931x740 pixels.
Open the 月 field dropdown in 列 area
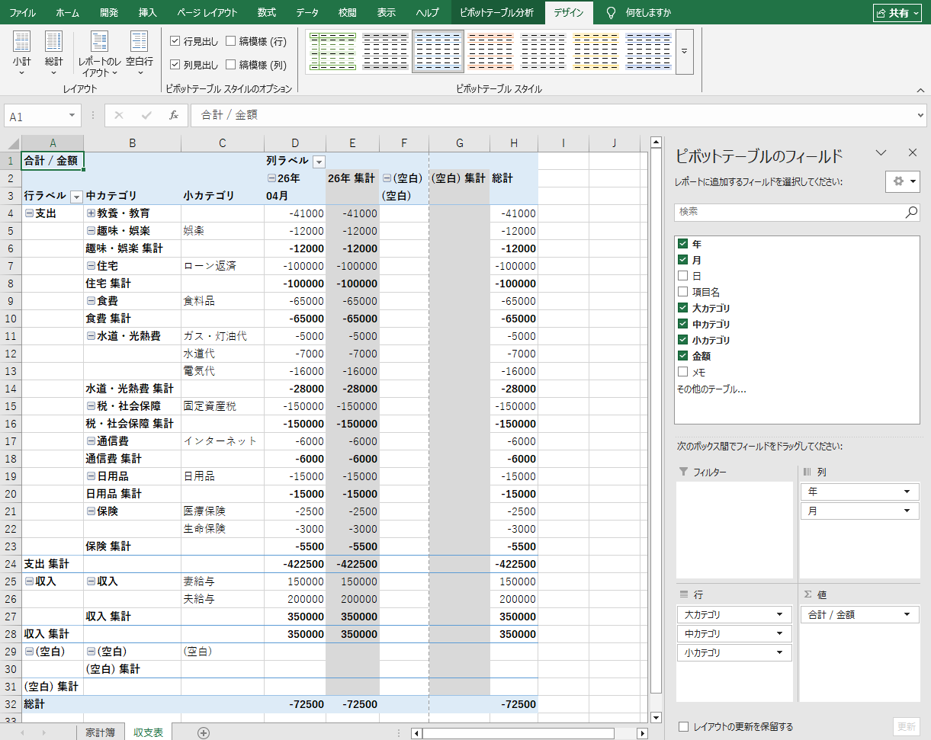pyautogui.click(x=907, y=511)
